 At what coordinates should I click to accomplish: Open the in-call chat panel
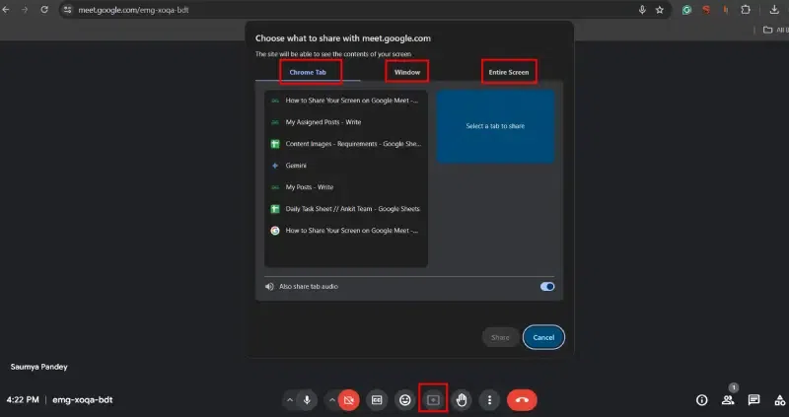coord(753,400)
